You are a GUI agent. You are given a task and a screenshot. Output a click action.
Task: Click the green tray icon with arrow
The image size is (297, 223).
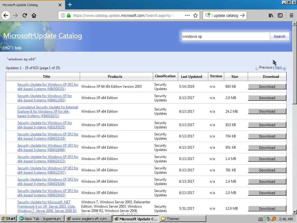268,219
